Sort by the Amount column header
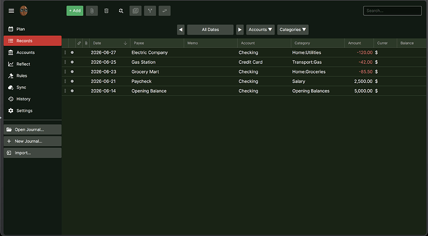Viewport: 428px width, 236px height. tap(359, 43)
